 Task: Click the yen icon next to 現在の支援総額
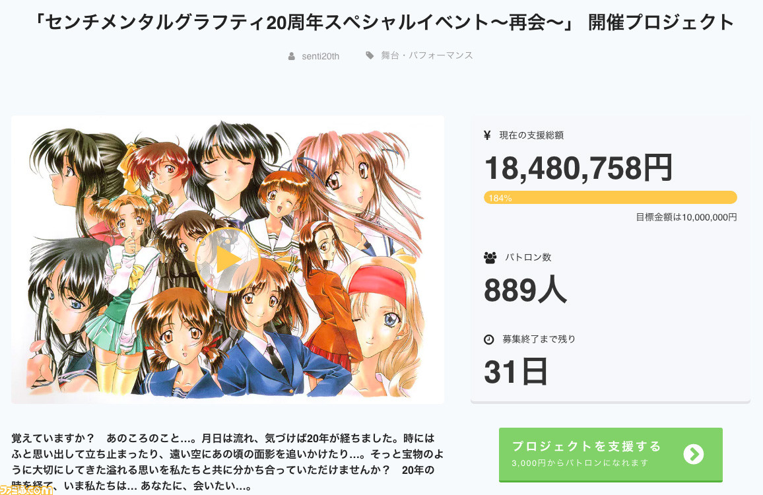click(488, 135)
